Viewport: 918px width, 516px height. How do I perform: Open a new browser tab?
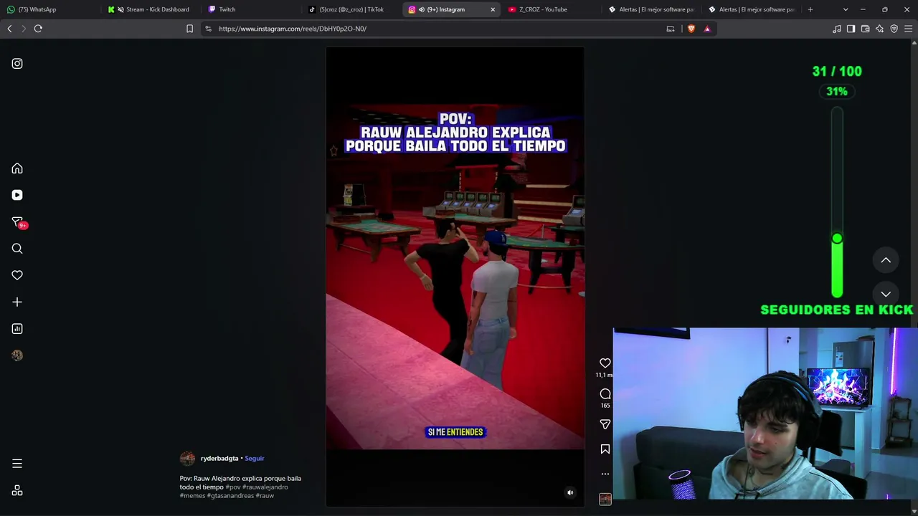point(810,9)
